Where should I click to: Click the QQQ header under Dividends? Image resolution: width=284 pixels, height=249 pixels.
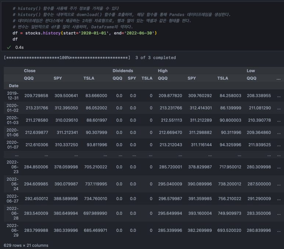click(x=117, y=78)
